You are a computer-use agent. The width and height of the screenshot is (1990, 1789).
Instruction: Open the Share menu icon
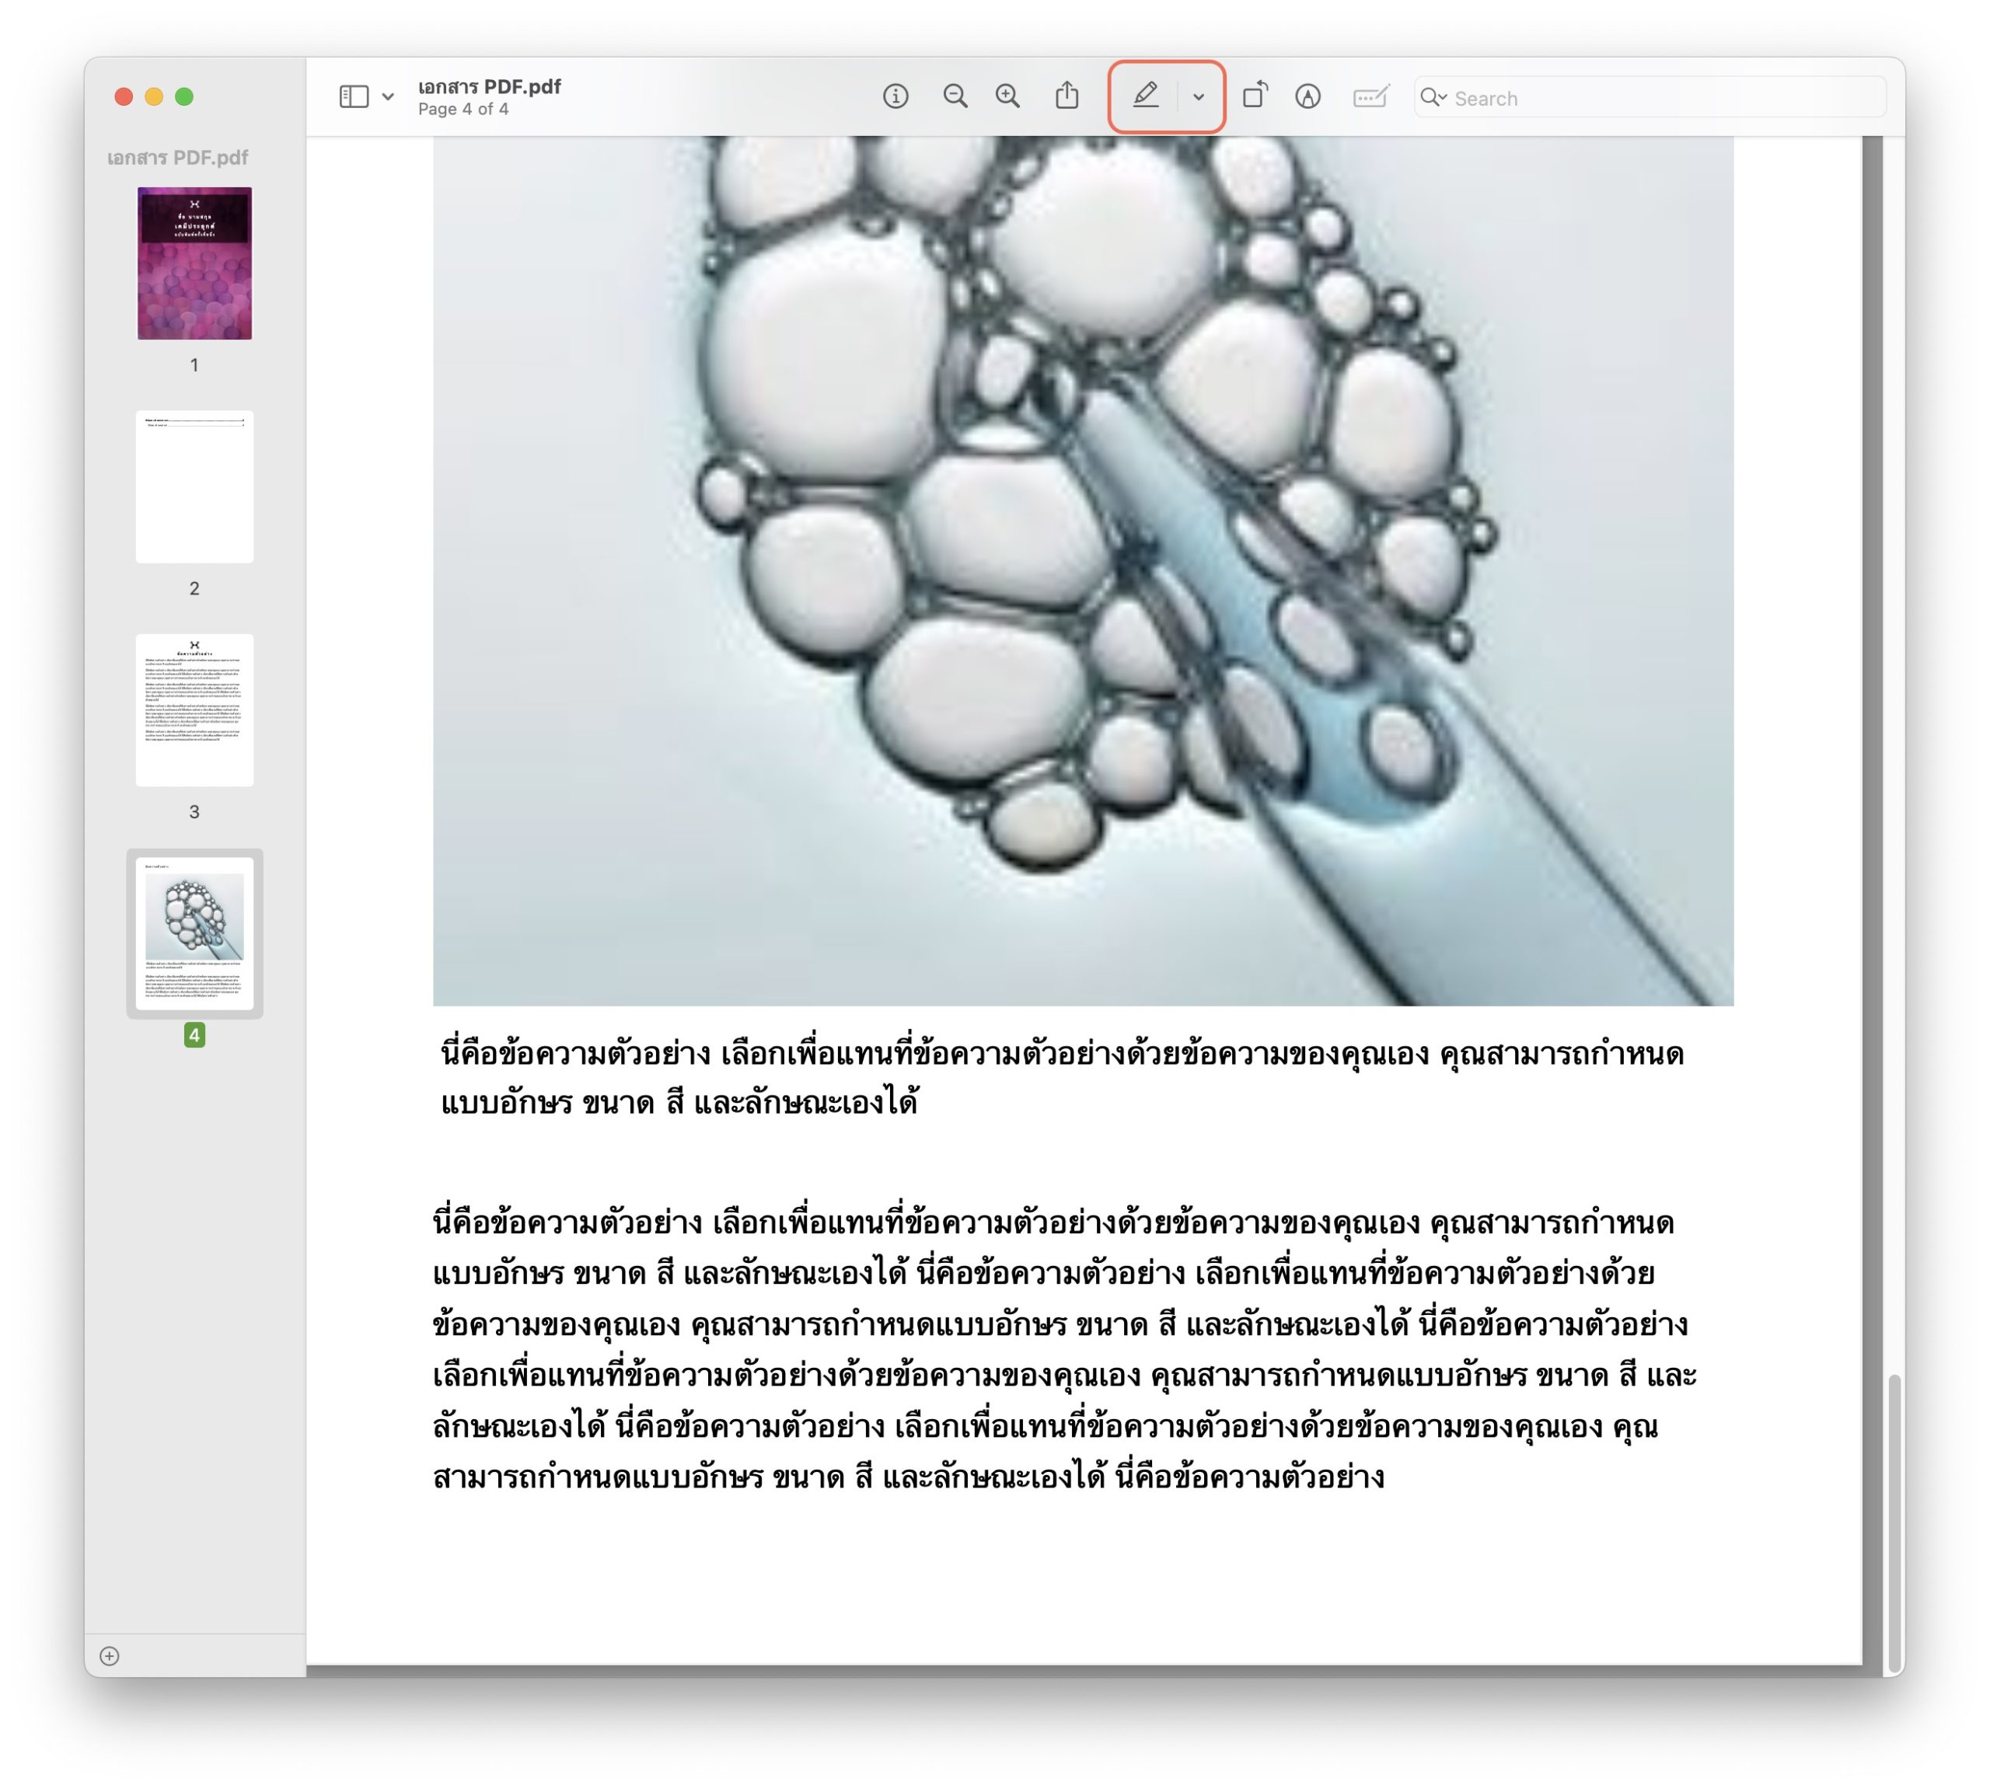pyautogui.click(x=1067, y=96)
